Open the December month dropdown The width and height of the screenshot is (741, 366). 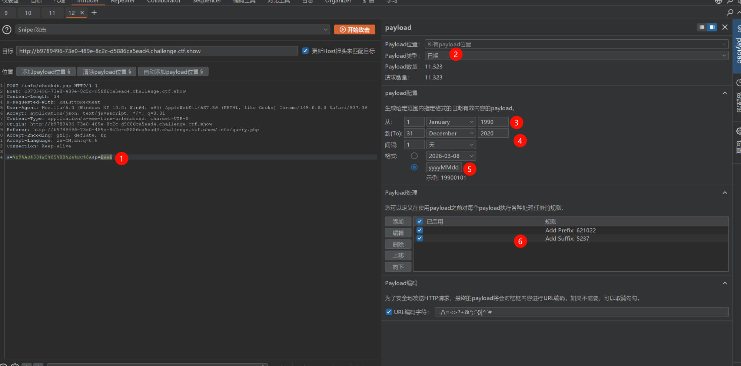(451, 133)
